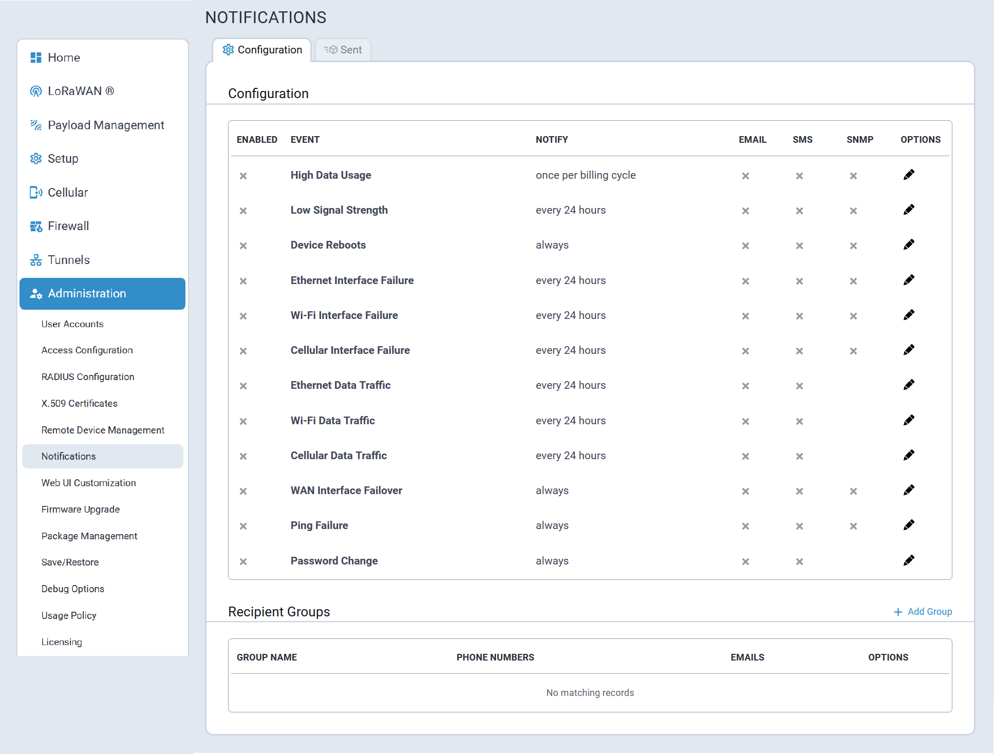The image size is (994, 754).
Task: Click pencil icon for Device Reboots
Action: click(908, 245)
